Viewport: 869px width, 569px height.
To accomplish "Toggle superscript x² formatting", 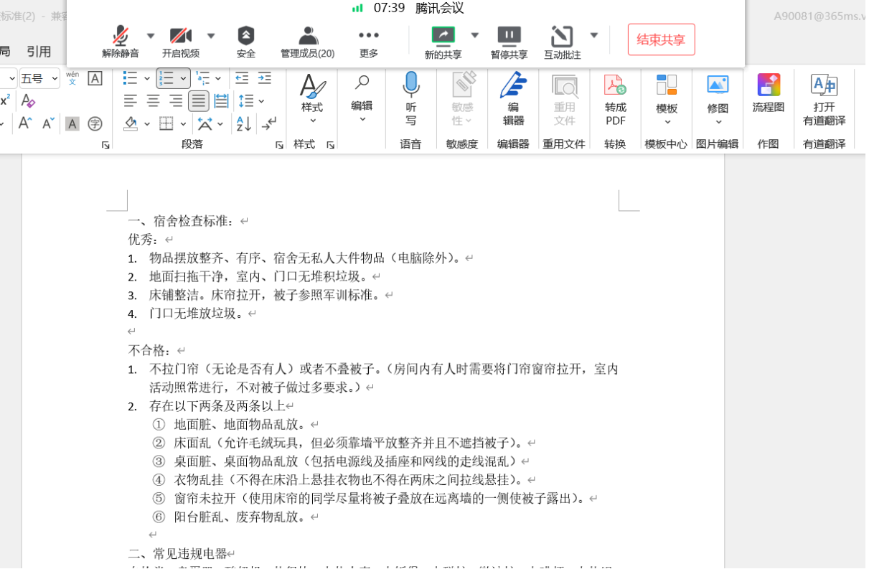I will [x=5, y=100].
